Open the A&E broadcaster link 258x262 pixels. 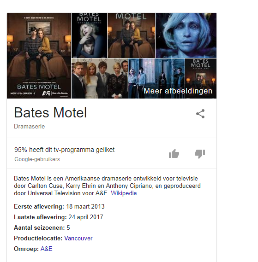coord(47,249)
